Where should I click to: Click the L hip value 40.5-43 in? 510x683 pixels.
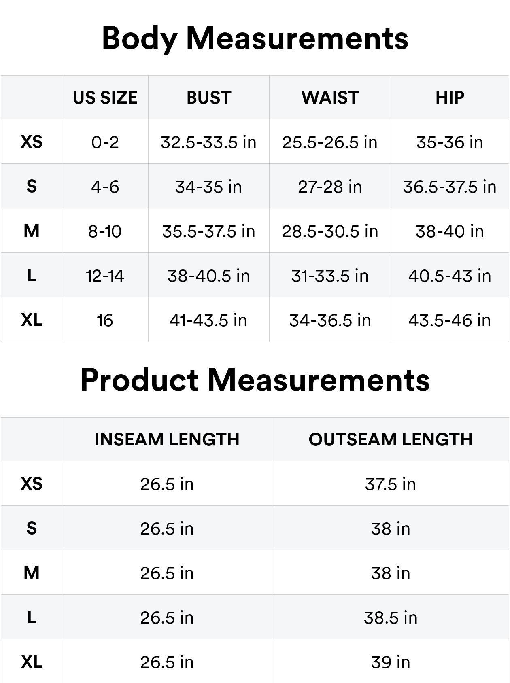pos(450,276)
